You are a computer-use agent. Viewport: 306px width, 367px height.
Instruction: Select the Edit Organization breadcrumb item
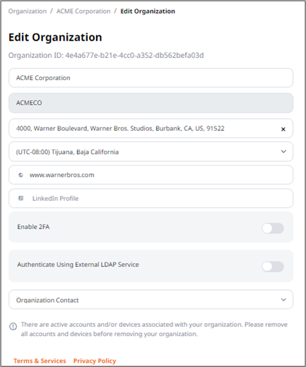click(147, 11)
